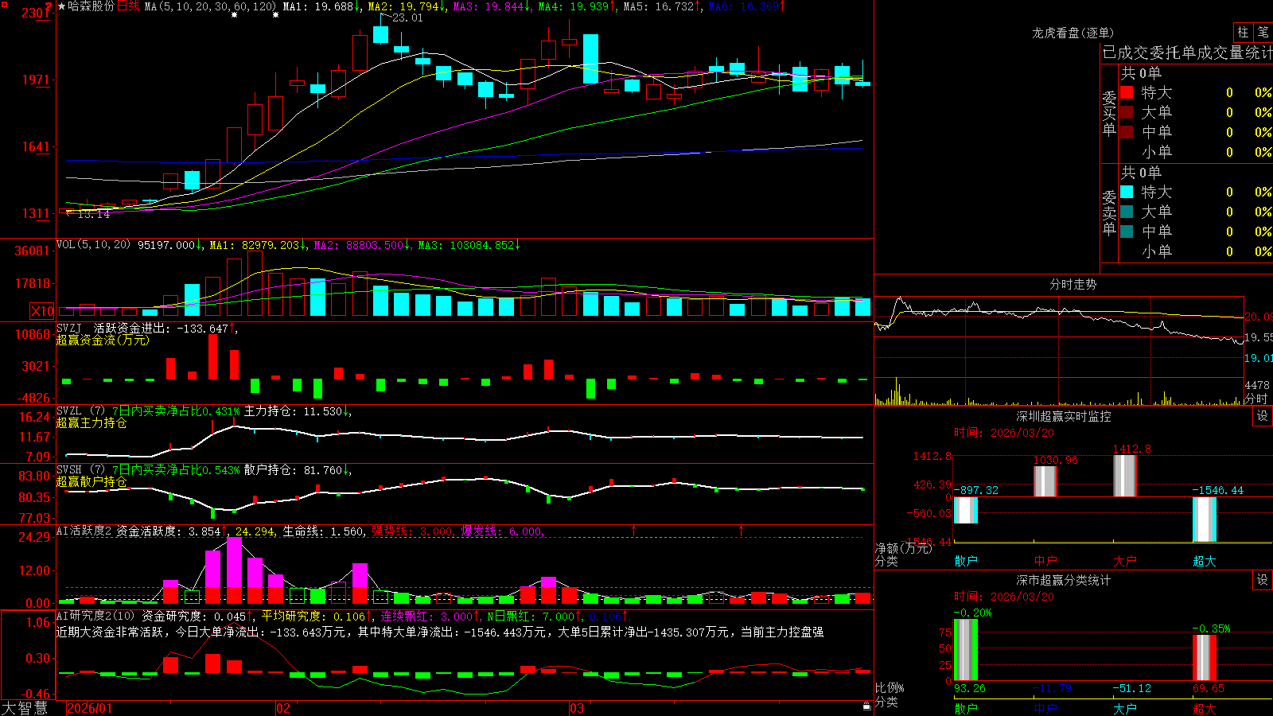The height and width of the screenshot is (716, 1273).
Task: Click the dark red 大单 buy-order swatch
Action: click(1127, 112)
